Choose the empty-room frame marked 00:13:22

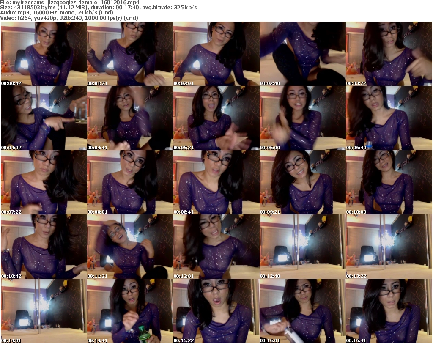(389, 247)
